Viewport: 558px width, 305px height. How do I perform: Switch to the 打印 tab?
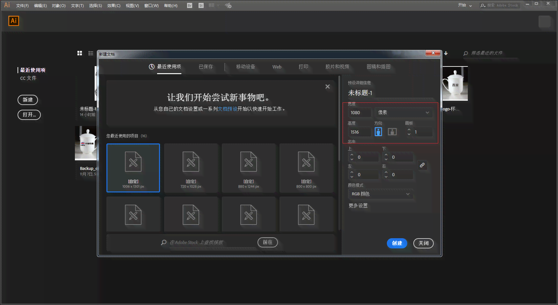(303, 67)
